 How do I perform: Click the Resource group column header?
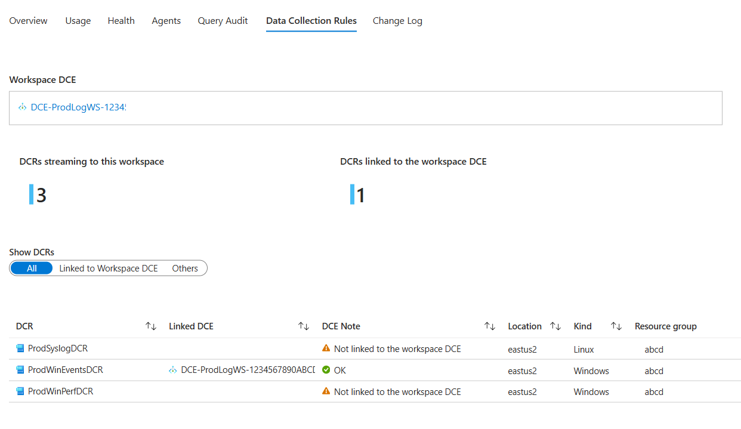coord(665,326)
